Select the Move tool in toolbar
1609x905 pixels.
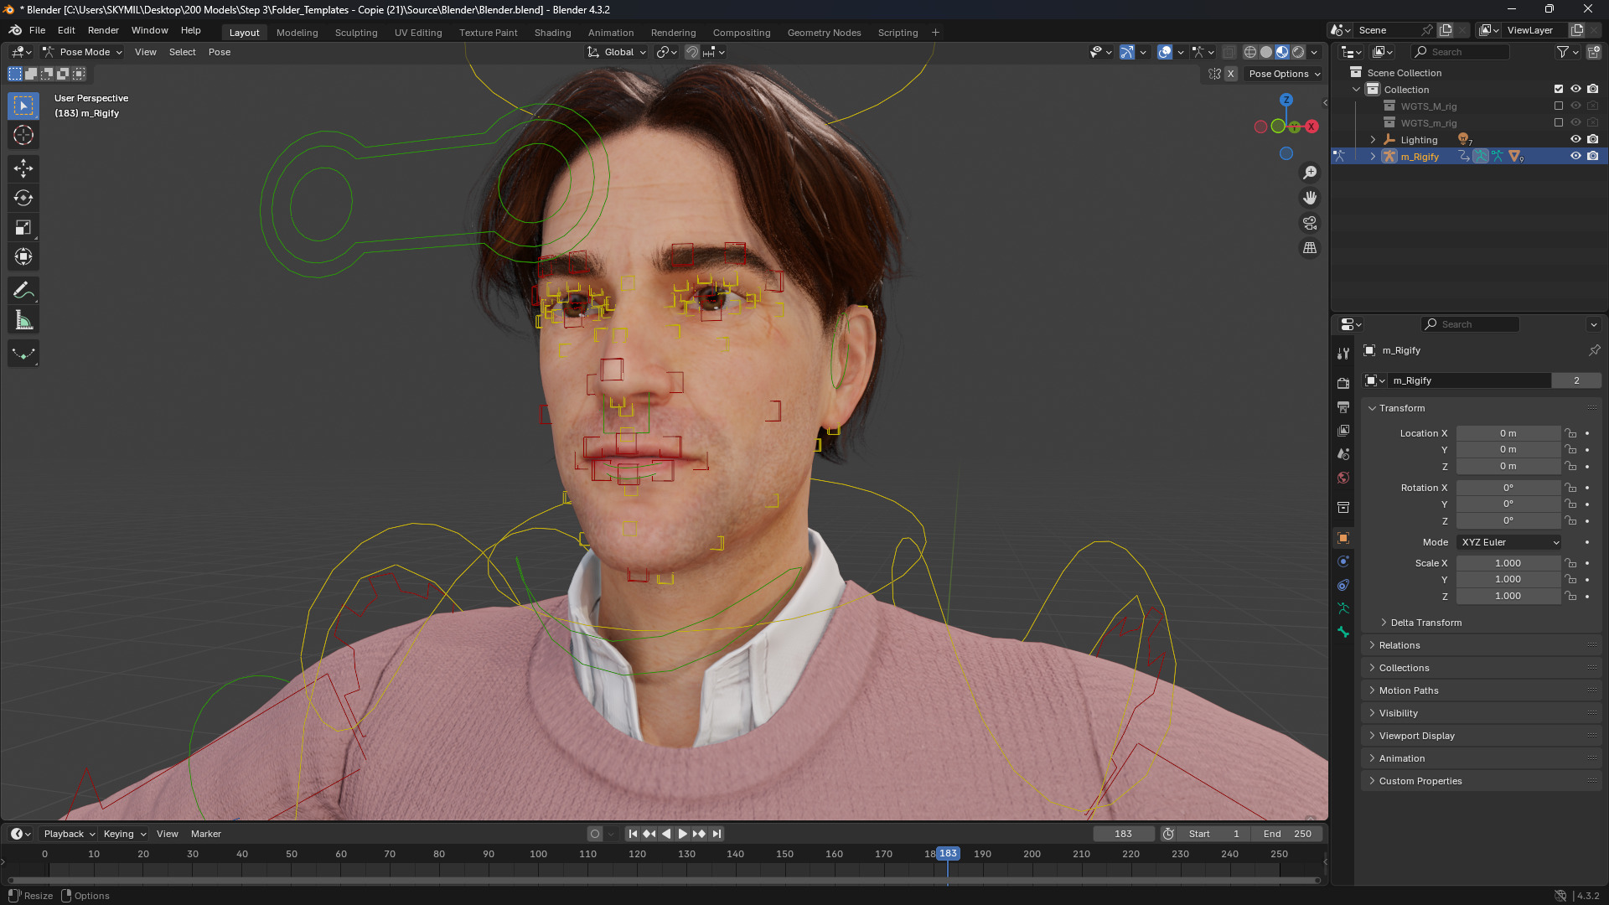pos(23,168)
